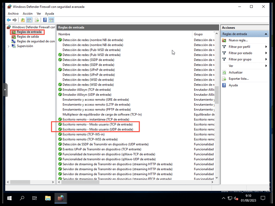The width and height of the screenshot is (275, 206).
Task: Click the Up one level folder icon
Action: tap(23, 20)
